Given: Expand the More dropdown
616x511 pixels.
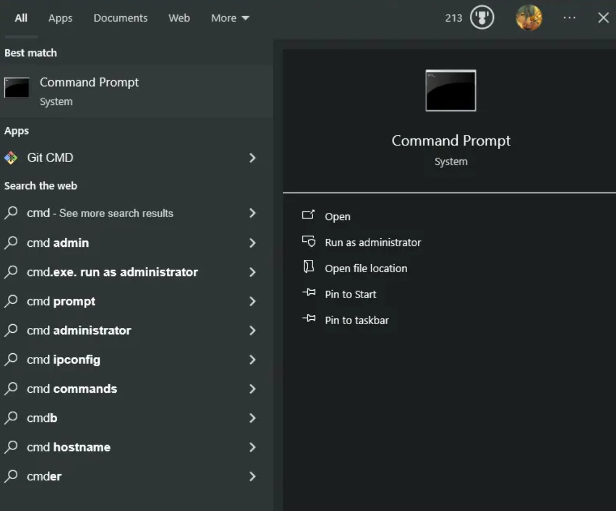Looking at the screenshot, I should 230,18.
